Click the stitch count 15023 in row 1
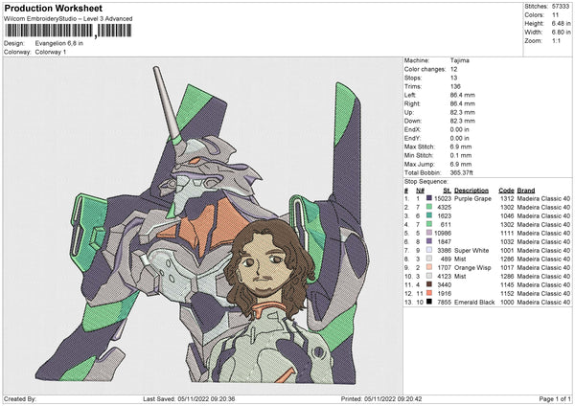Viewport: 575px width, 406px height. 443,198
